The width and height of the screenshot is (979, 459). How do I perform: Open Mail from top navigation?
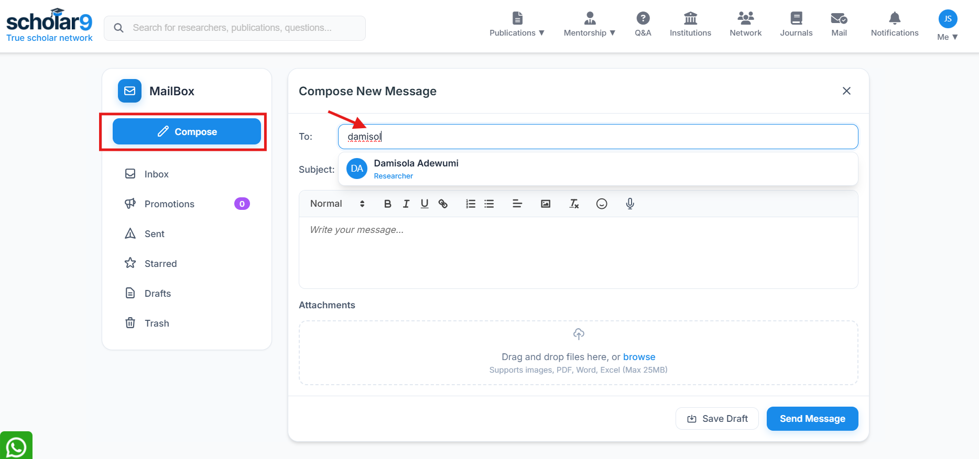[x=839, y=25]
